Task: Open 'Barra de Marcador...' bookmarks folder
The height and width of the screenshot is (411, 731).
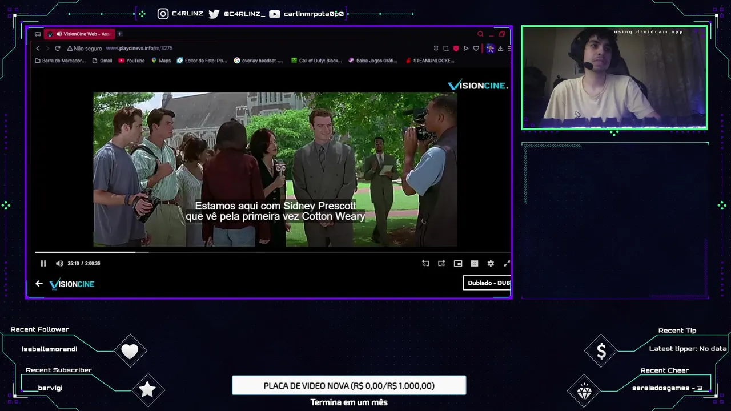Action: [60, 61]
